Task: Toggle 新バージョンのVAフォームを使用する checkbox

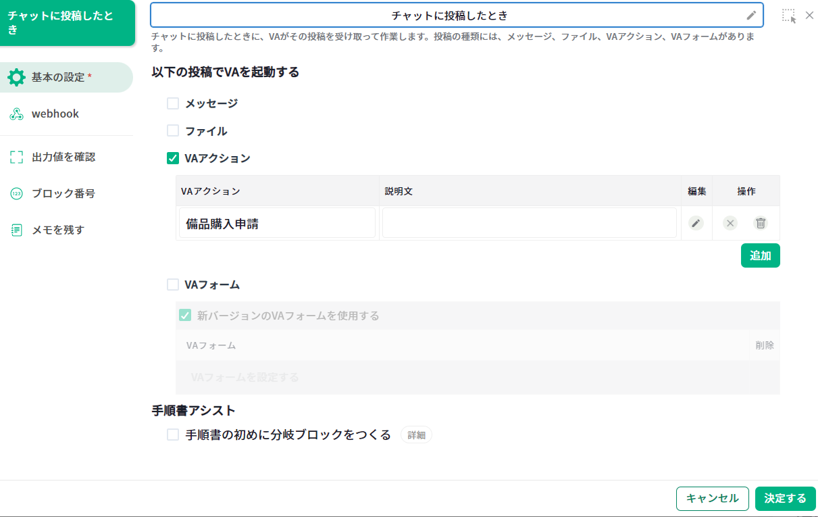Action: pos(185,315)
